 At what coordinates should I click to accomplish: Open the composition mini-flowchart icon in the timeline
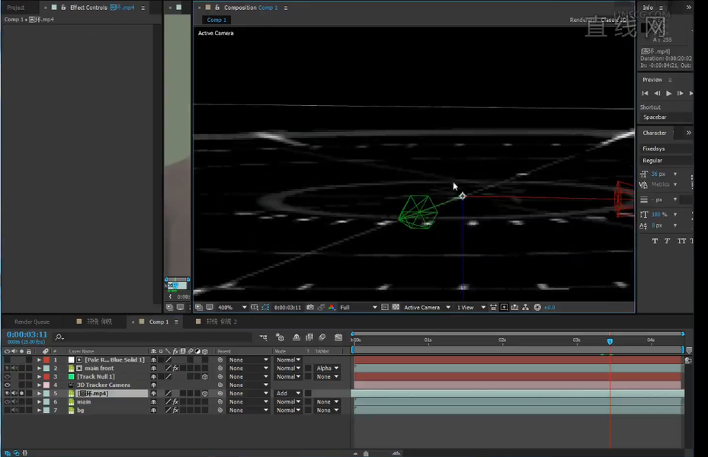(x=264, y=337)
